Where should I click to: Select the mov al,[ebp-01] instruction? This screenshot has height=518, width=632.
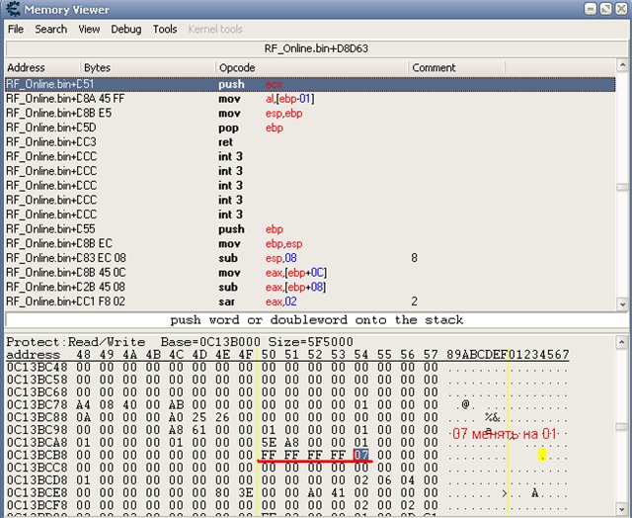(310, 99)
